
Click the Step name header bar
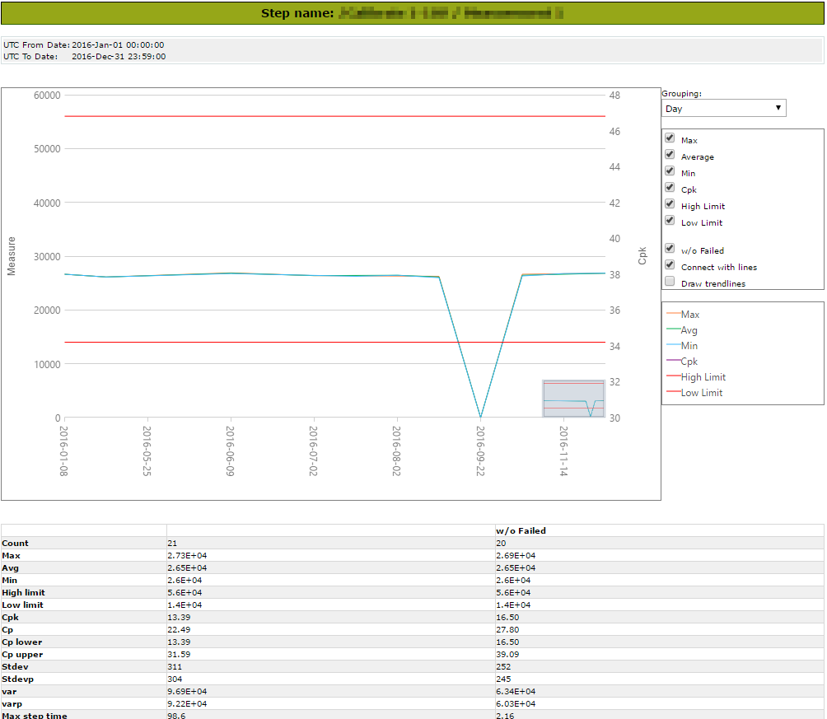(413, 13)
